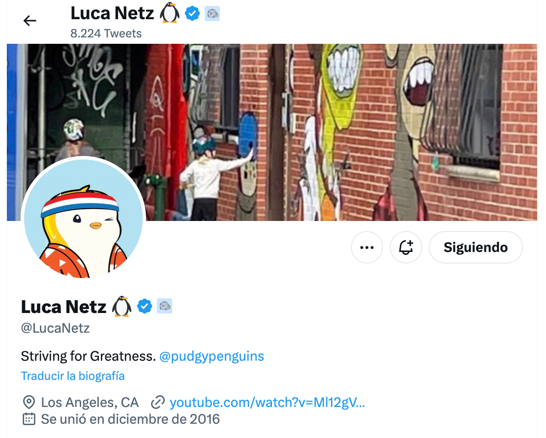
Task: Open the youtube.com/watch link
Action: pyautogui.click(x=267, y=403)
